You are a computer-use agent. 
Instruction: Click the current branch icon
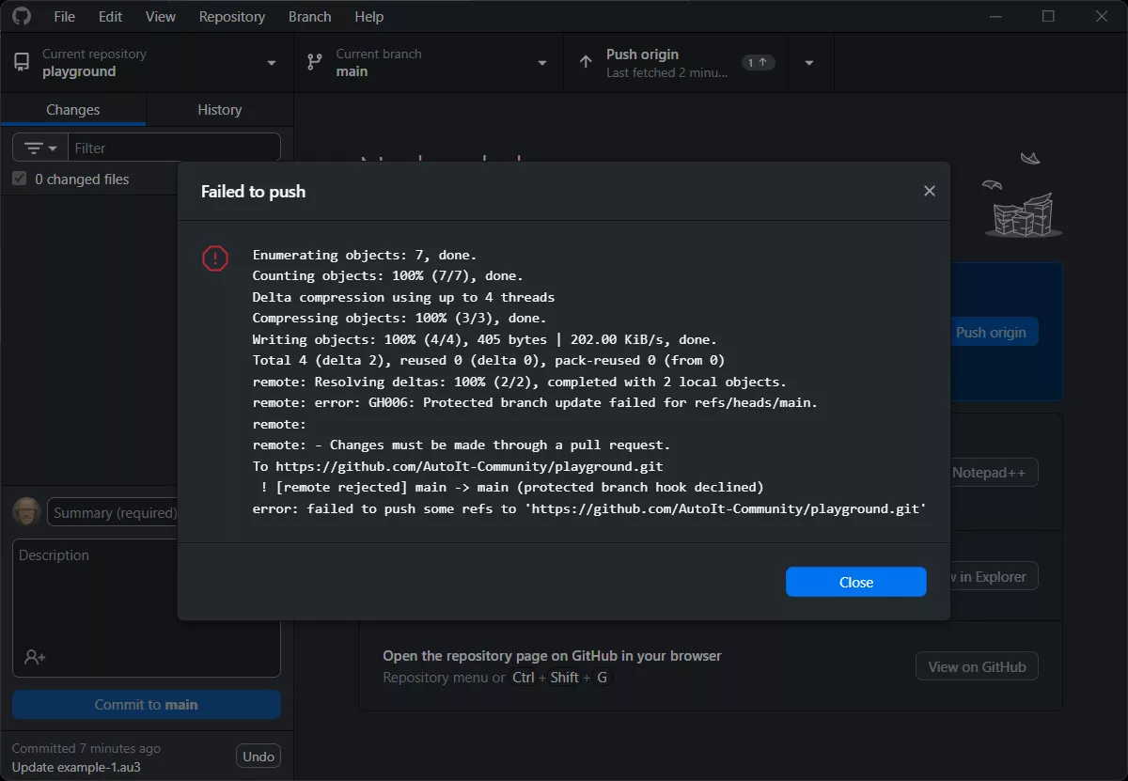(315, 62)
